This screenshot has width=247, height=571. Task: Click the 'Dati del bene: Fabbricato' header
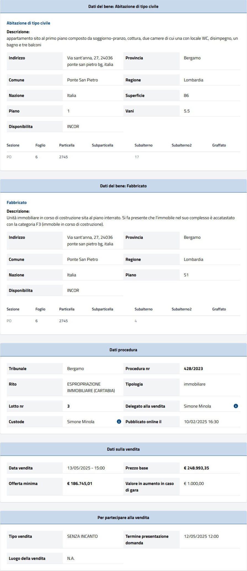123,186
